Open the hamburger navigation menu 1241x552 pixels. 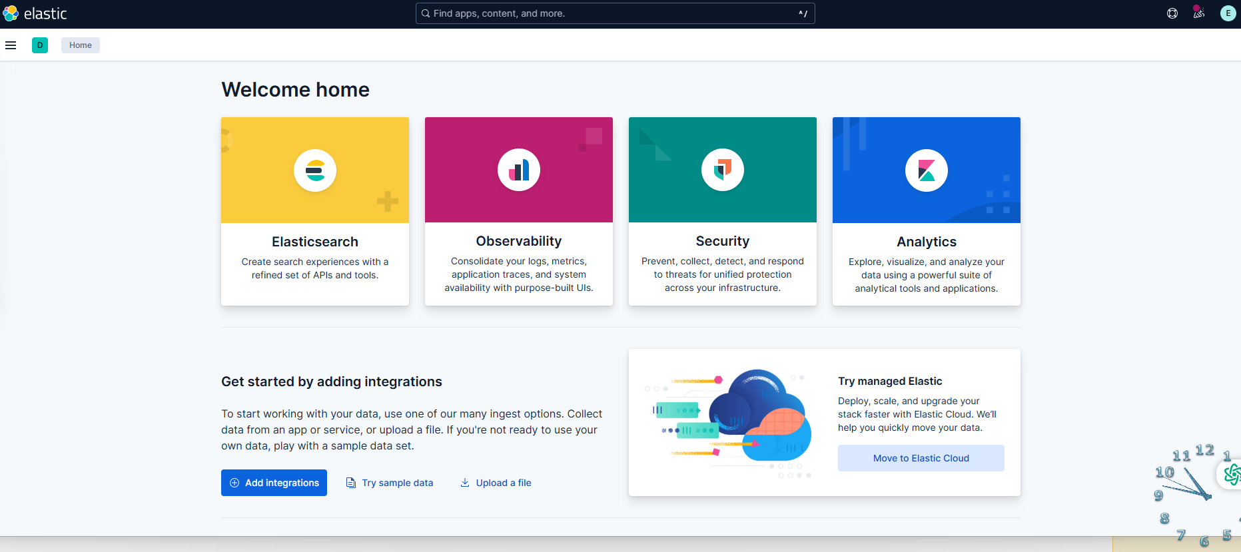11,45
